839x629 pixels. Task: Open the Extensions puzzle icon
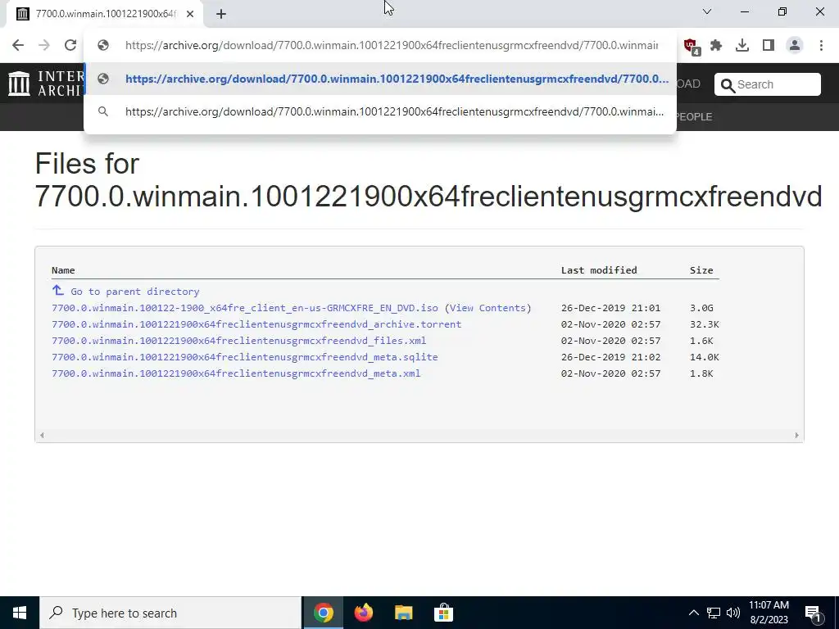coord(716,46)
